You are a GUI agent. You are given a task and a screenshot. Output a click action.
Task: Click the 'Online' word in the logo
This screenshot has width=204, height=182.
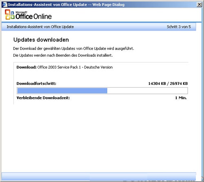pos(42,16)
